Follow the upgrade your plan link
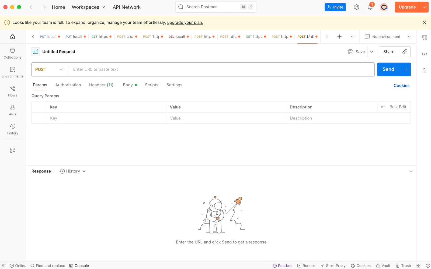Viewport: 431px width, 269px height. pos(185,22)
